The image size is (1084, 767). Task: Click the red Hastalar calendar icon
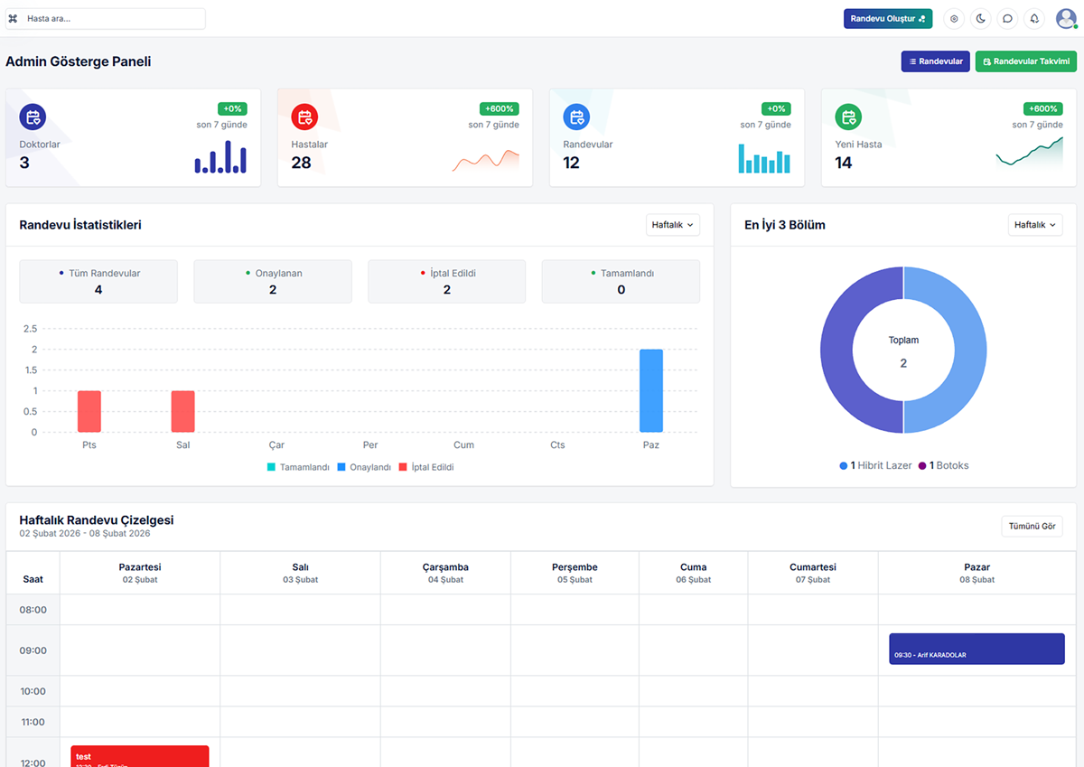304,117
